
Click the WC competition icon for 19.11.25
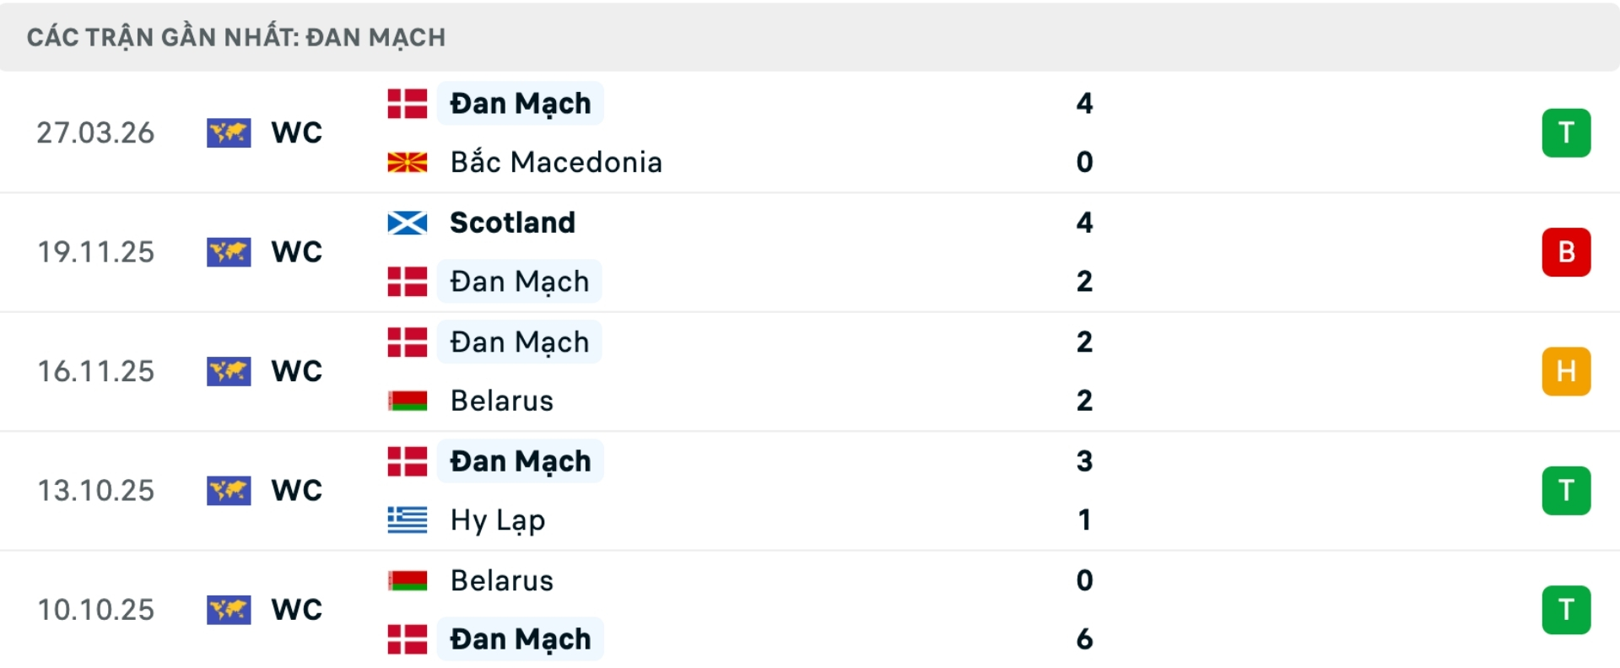229,252
